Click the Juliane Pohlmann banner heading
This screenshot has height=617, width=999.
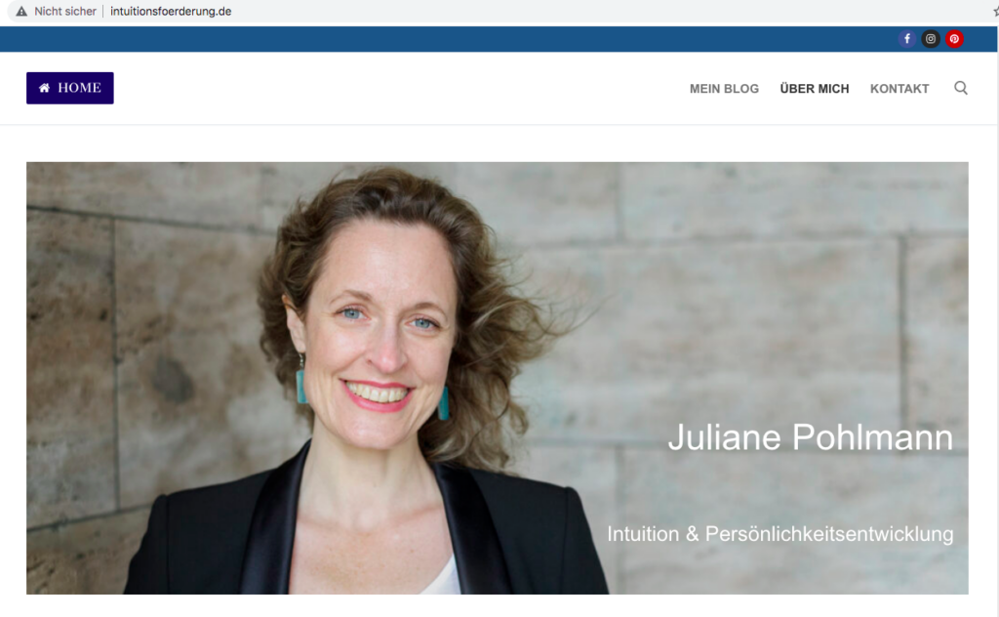(x=811, y=438)
